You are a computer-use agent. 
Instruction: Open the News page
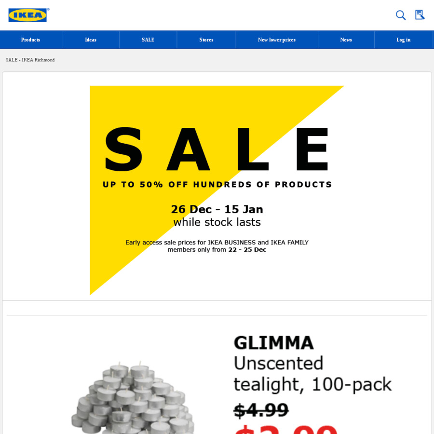tap(346, 40)
